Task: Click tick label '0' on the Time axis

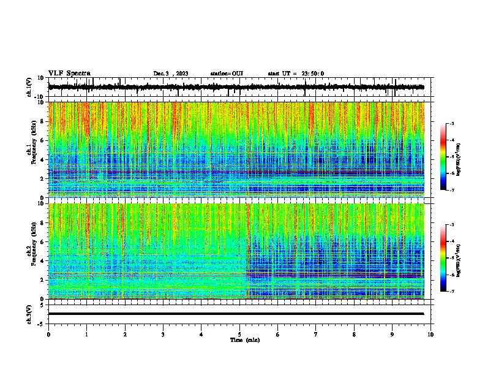Action: point(48,335)
